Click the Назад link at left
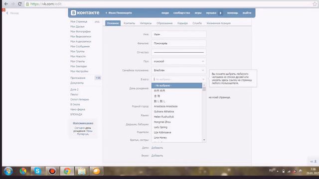 12,13
